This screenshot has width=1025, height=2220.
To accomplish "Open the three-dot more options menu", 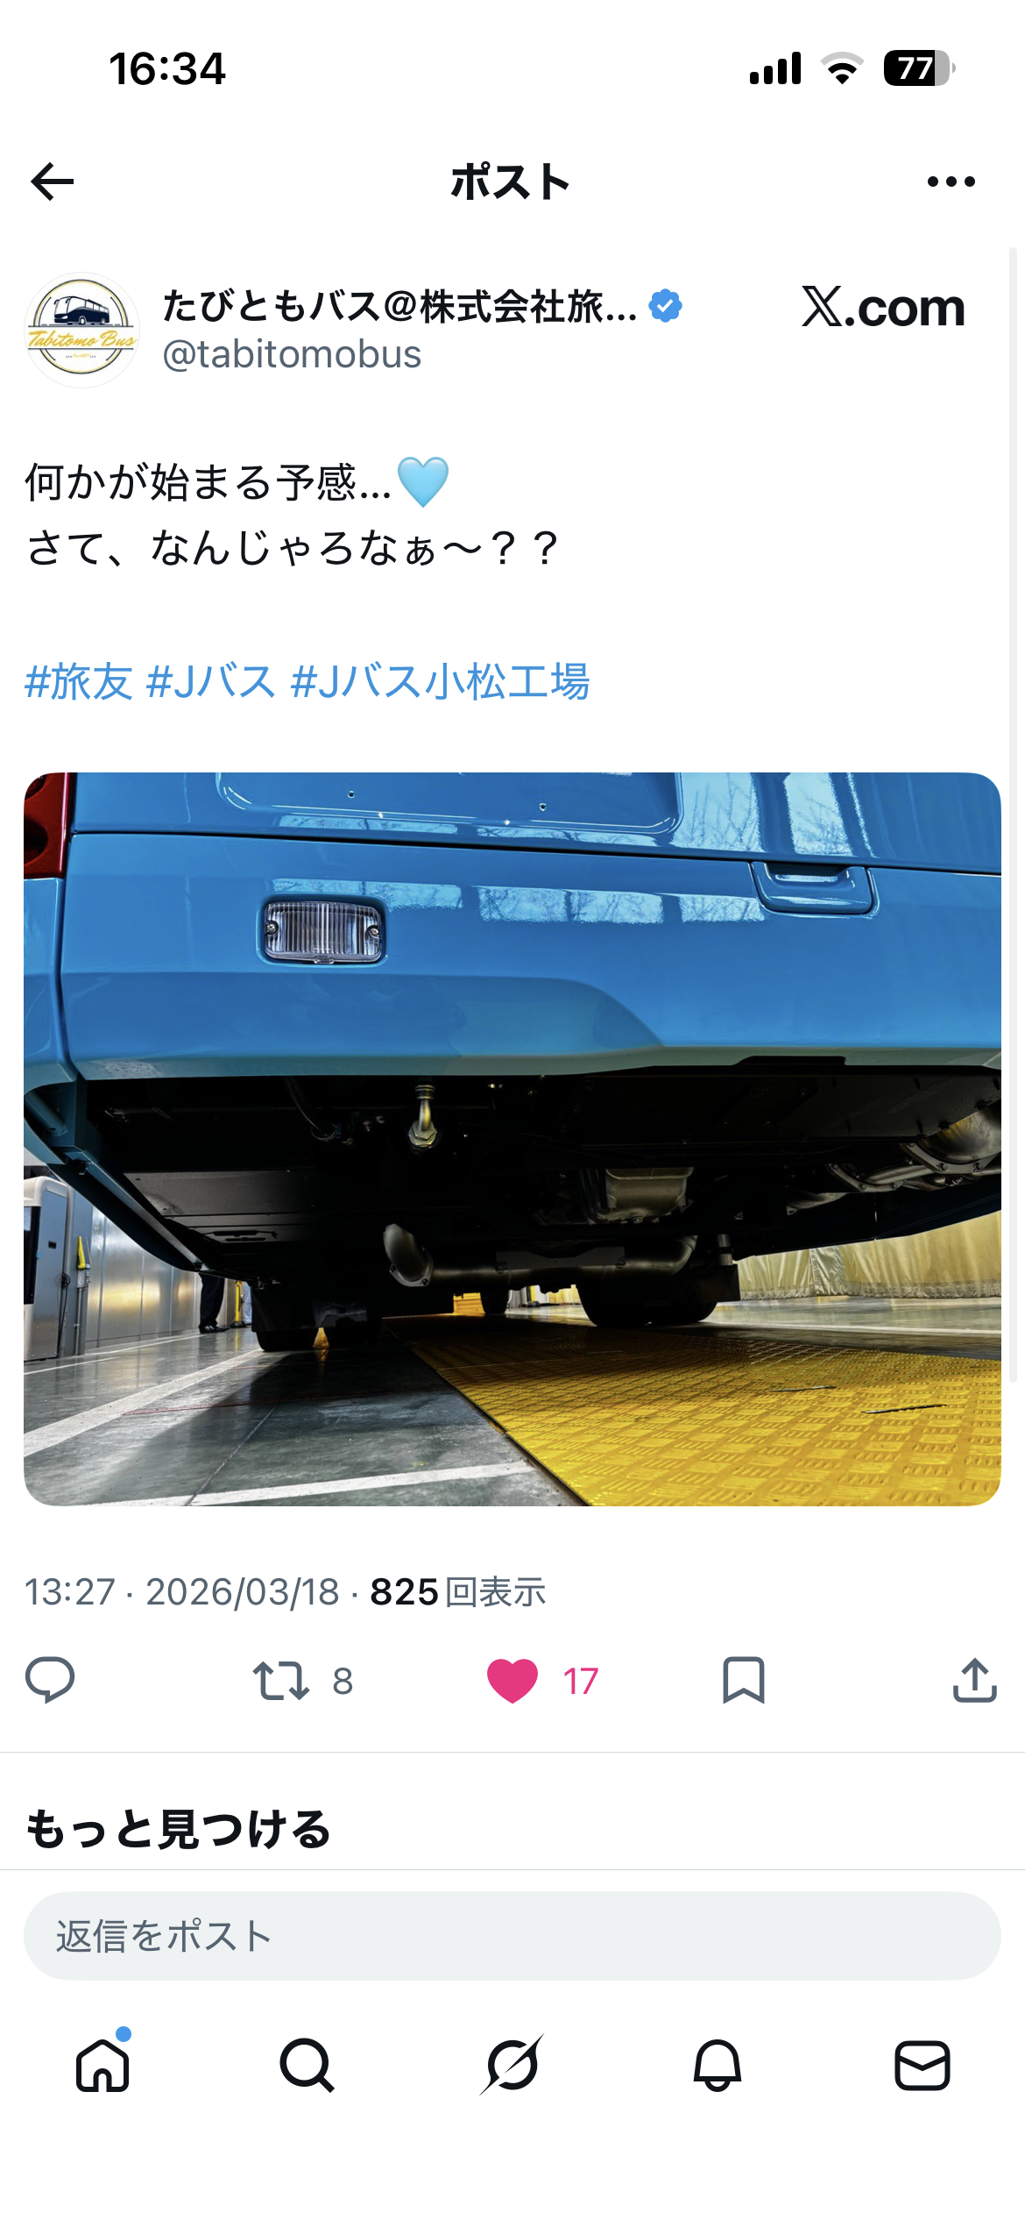I will point(951,181).
